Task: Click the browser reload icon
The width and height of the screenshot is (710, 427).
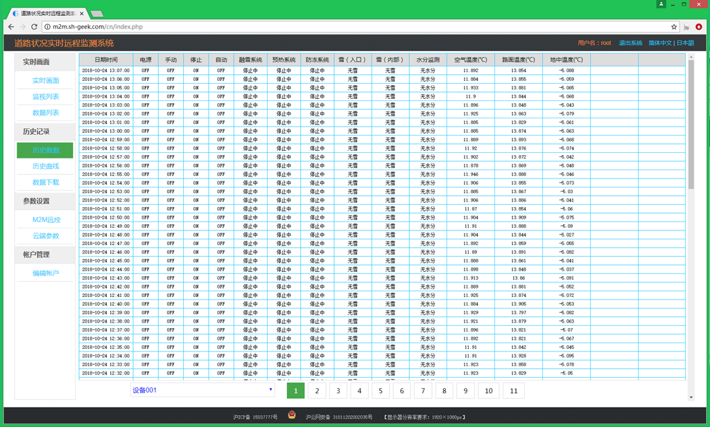Action: pyautogui.click(x=35, y=27)
